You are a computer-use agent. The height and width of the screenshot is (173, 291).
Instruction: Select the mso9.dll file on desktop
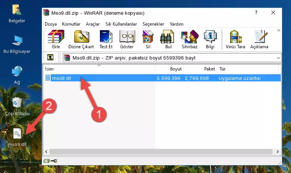[17, 137]
